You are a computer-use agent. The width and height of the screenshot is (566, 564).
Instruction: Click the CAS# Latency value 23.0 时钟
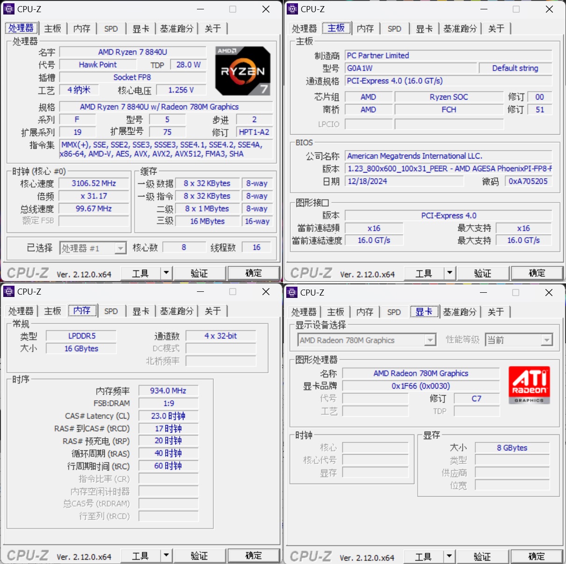168,416
